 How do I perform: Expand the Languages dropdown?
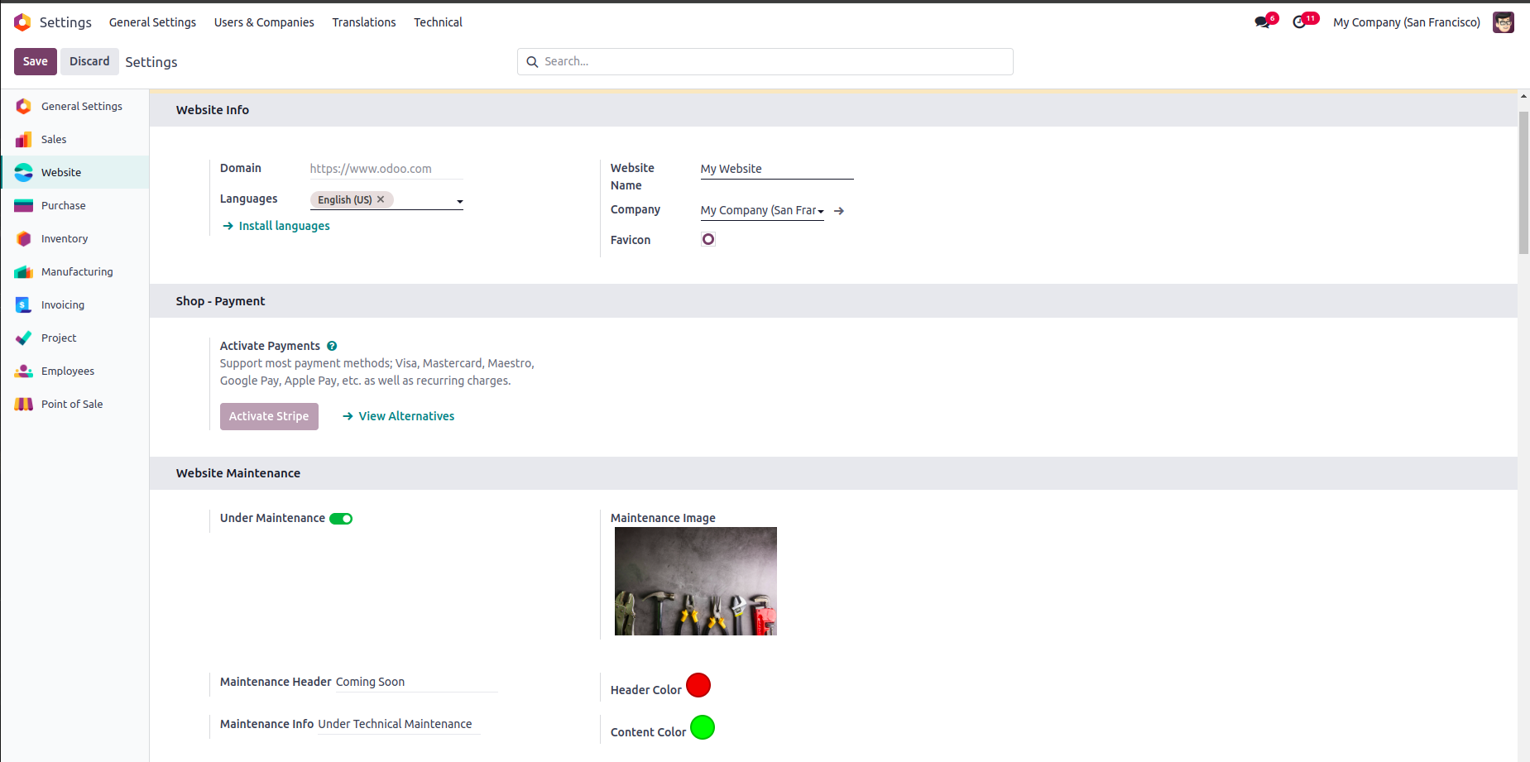(x=459, y=201)
